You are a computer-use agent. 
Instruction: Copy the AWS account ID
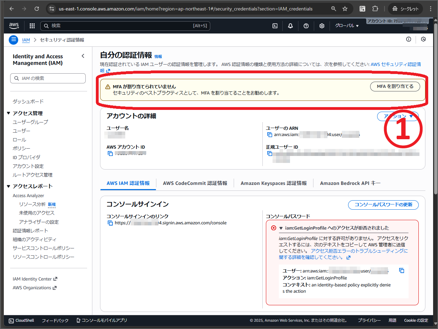[110, 154]
